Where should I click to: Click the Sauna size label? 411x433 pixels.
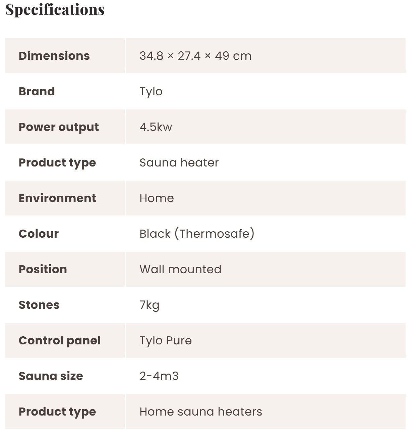51,376
